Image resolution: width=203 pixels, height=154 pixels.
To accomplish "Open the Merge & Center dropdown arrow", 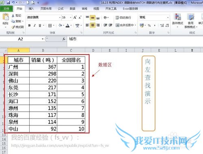I will coord(135,25).
